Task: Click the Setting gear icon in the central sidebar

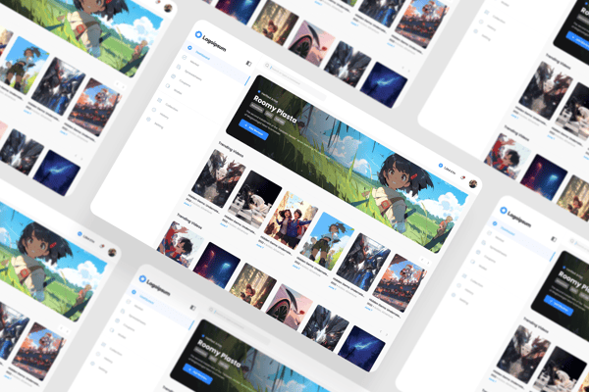Action: [148, 120]
